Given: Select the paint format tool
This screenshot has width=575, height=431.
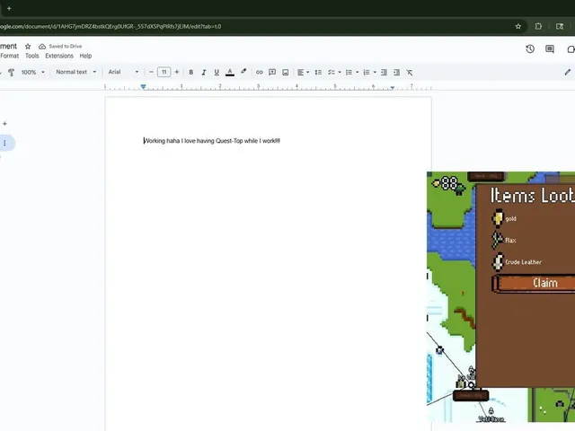Looking at the screenshot, I should point(12,72).
